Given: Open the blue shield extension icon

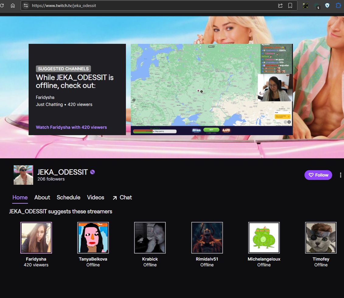Looking at the screenshot, I should [x=327, y=5].
